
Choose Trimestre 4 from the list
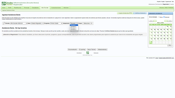(x=74, y=30)
